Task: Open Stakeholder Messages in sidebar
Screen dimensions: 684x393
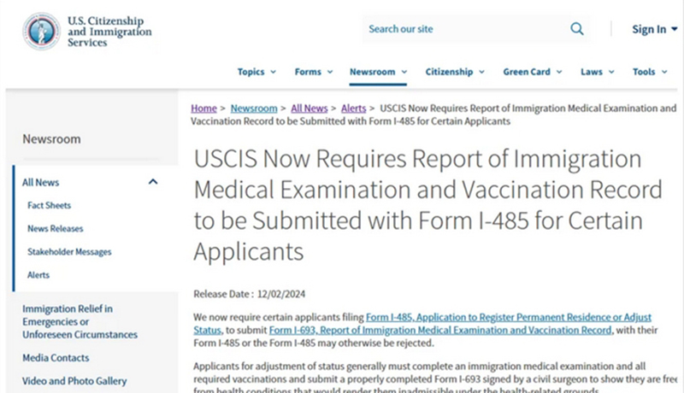Action: tap(69, 252)
